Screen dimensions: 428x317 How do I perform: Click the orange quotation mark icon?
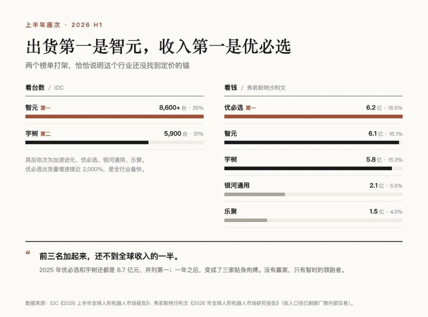click(x=28, y=252)
